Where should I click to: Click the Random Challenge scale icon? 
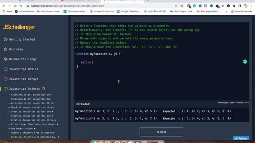(x=6, y=59)
